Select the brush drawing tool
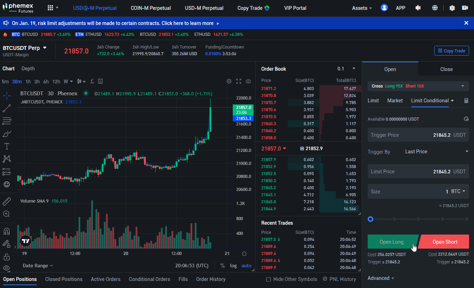Viewport: 474px width, 288px height. point(7,134)
